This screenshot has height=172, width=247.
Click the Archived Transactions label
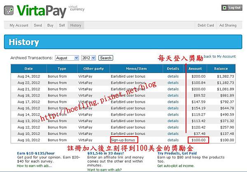click(32, 58)
